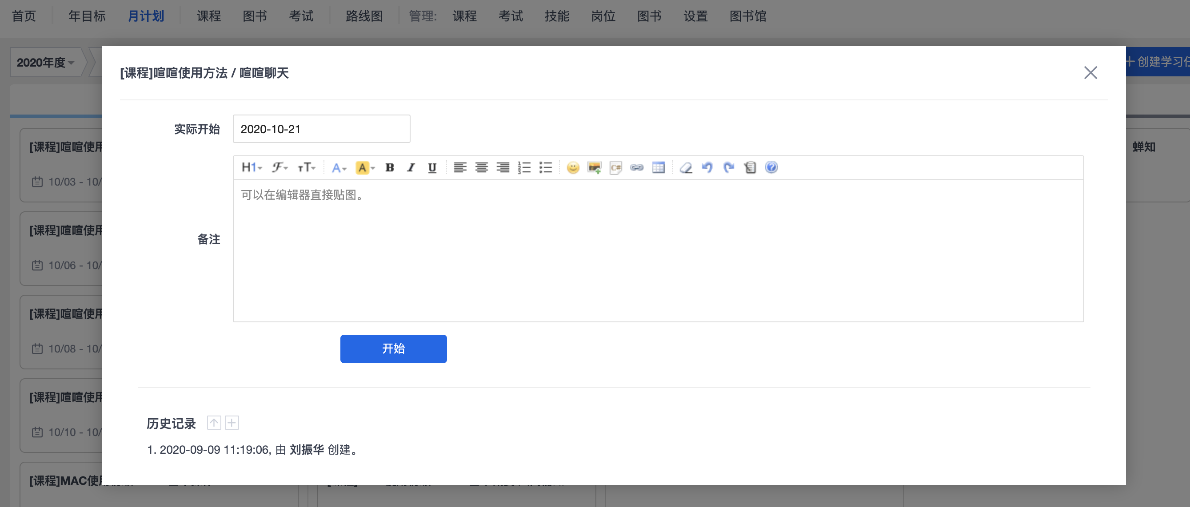Insert image into editor

point(594,167)
